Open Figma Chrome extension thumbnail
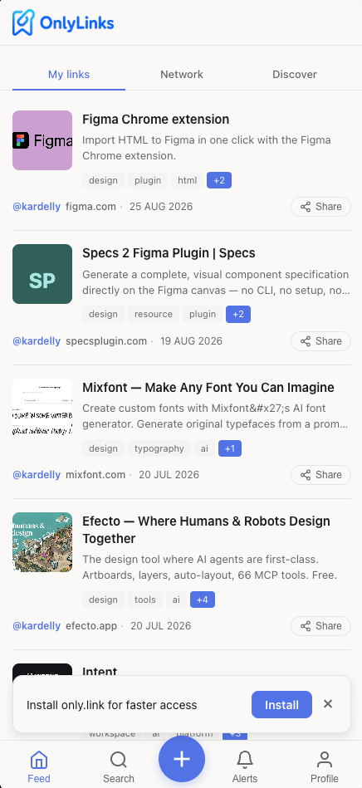 tap(42, 140)
